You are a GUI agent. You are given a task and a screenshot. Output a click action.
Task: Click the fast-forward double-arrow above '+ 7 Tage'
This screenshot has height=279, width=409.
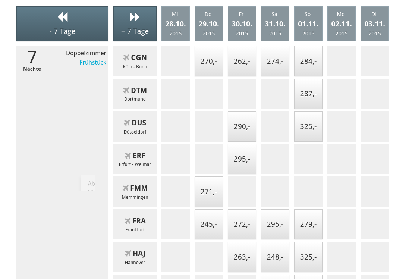click(x=135, y=17)
